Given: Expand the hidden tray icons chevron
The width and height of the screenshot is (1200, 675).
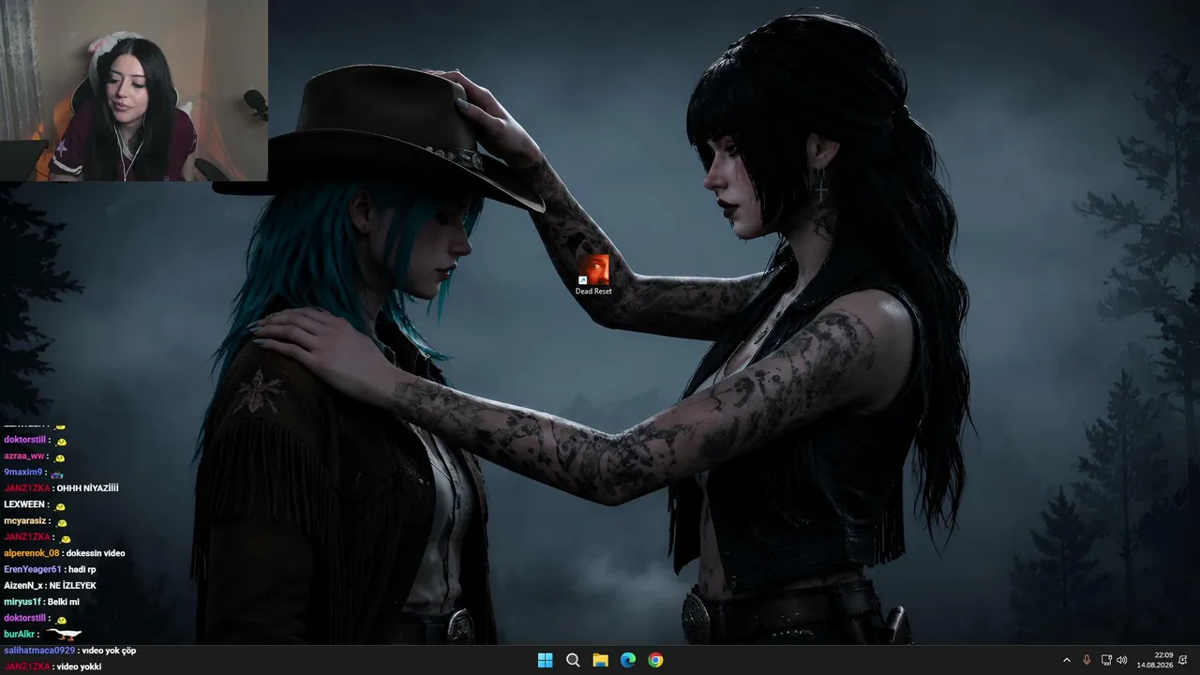Looking at the screenshot, I should pos(1066,660).
